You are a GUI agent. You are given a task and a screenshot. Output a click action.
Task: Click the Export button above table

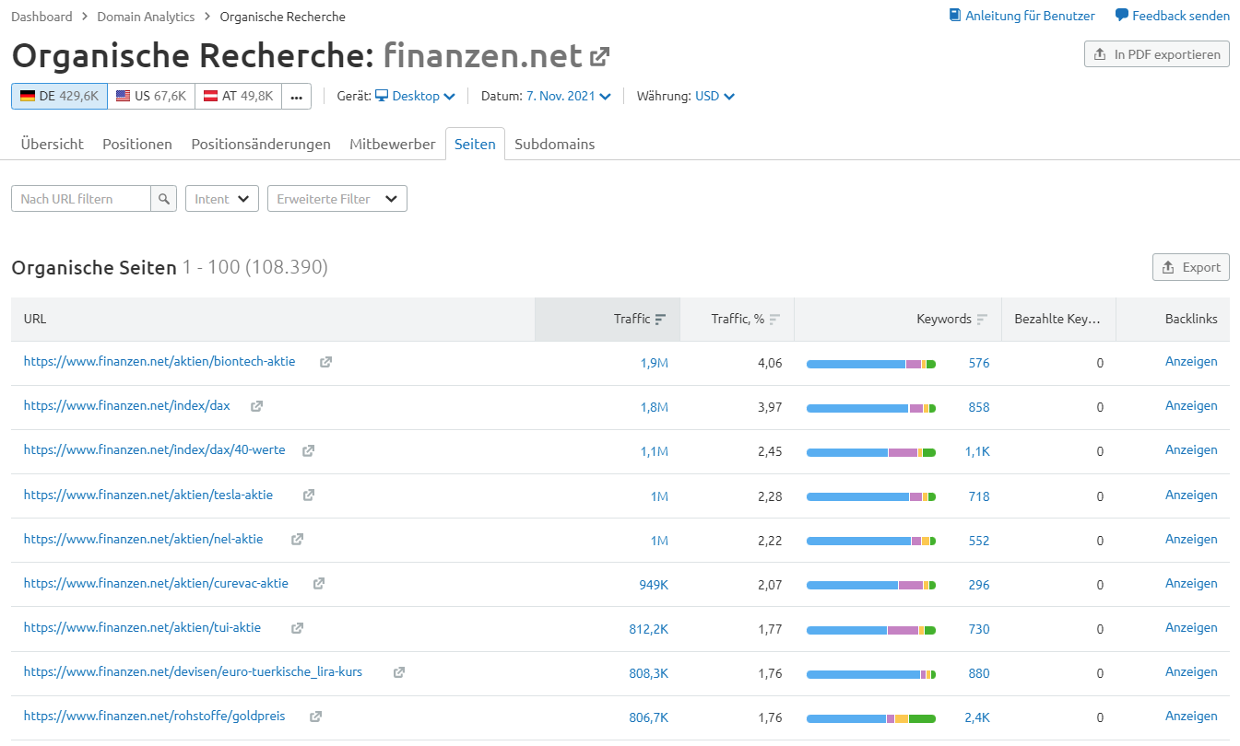pos(1191,267)
